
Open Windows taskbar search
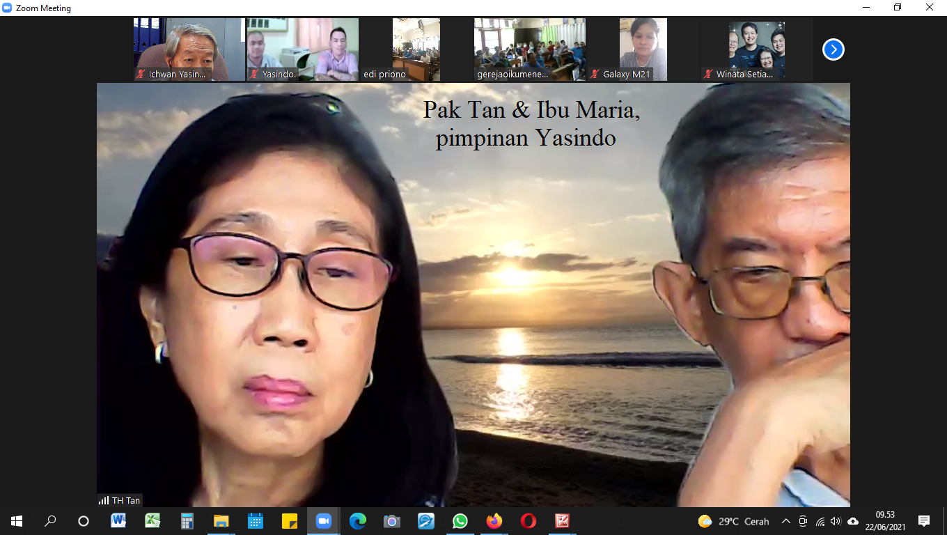point(50,521)
